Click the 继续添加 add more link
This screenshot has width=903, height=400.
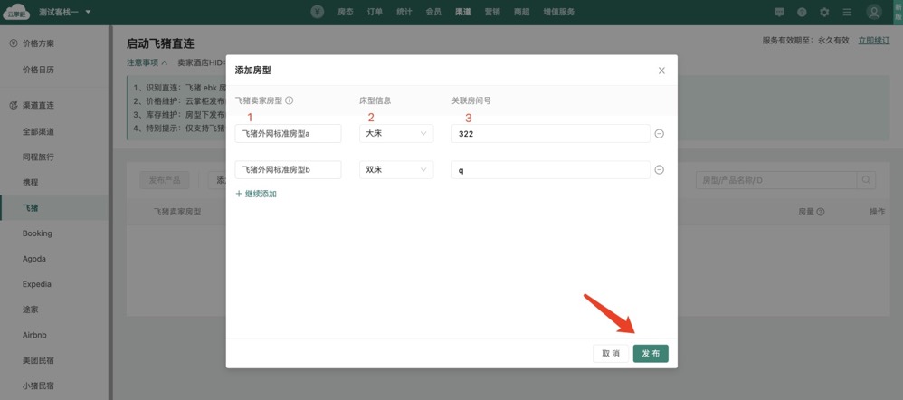pyautogui.click(x=256, y=194)
